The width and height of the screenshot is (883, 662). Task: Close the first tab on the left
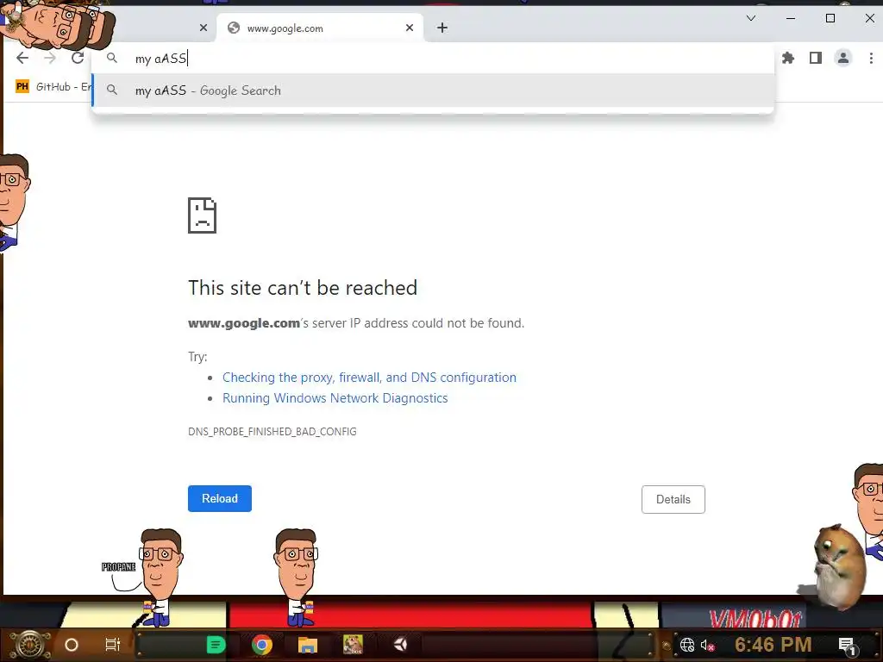coord(204,28)
